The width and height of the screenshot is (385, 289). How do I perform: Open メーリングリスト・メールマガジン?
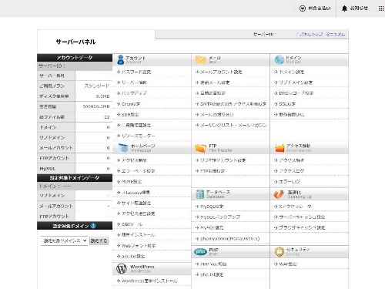coord(233,125)
